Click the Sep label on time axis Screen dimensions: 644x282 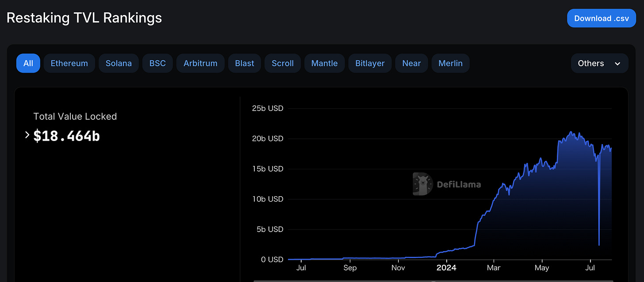(350, 268)
